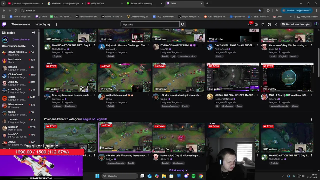The width and height of the screenshot is (320, 180).
Task: Click the page vertical scrollbar
Action: 318,60
